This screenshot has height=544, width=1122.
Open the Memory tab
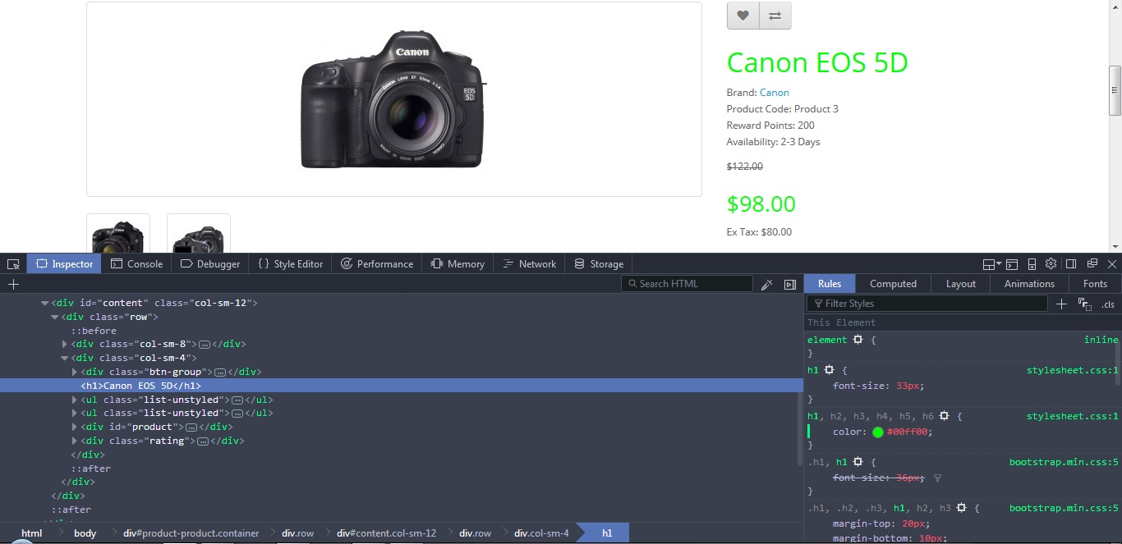point(458,264)
